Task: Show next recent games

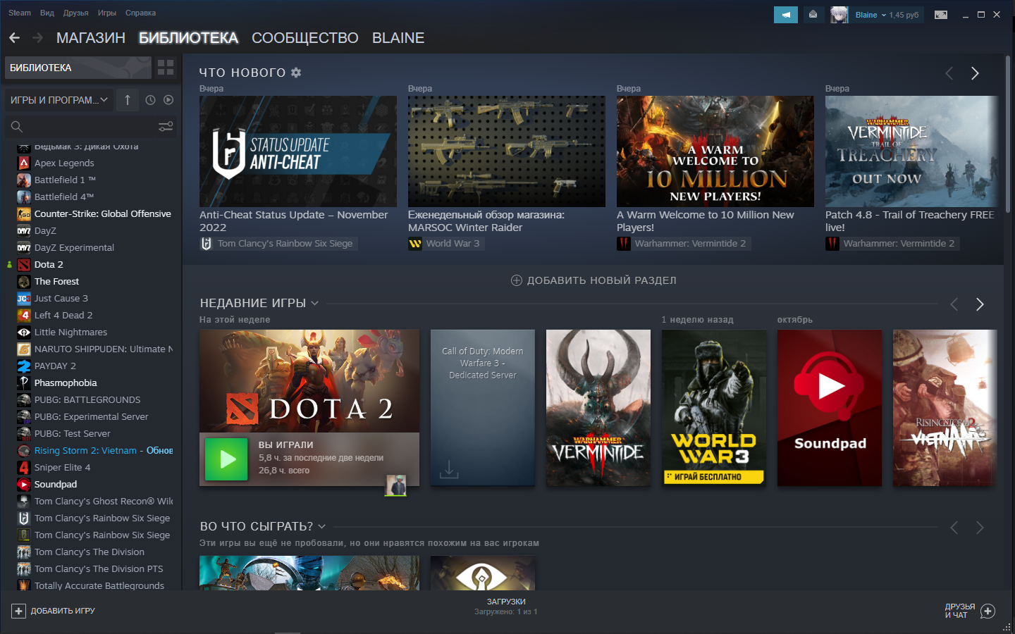Action: (980, 304)
